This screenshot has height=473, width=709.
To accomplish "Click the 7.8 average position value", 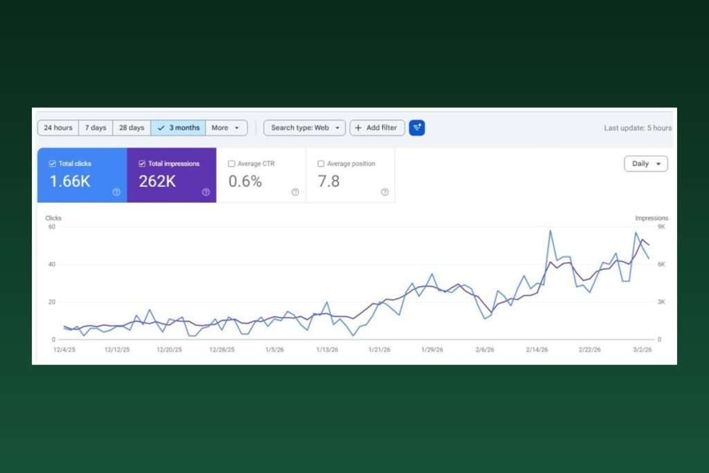I will tap(329, 181).
